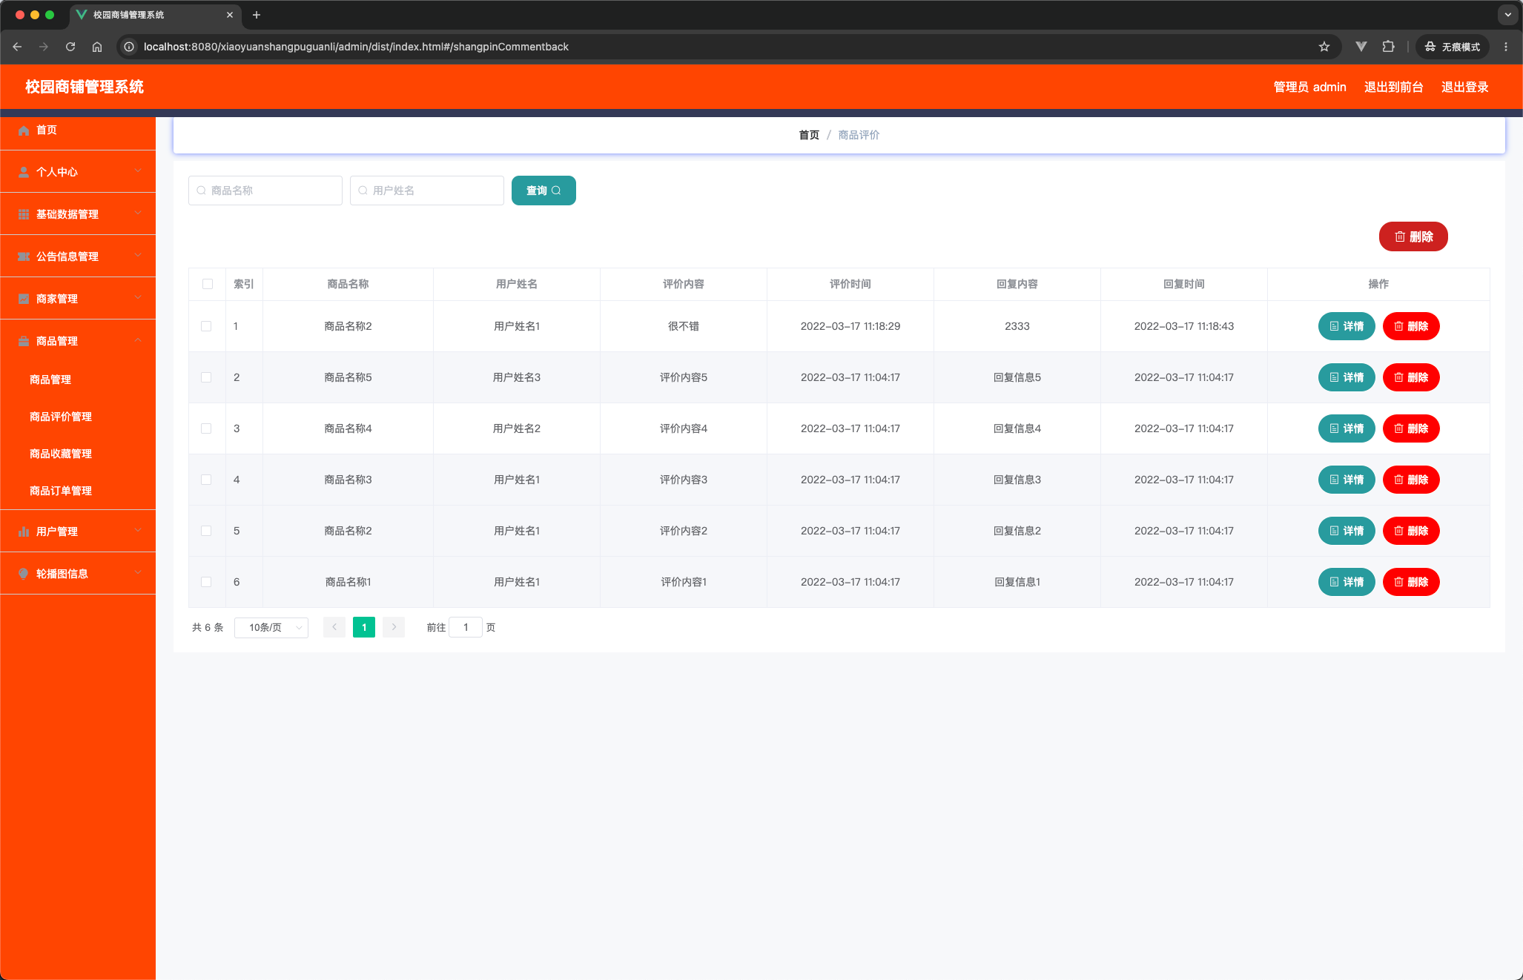Viewport: 1523px width, 980px height.
Task: Switch to the 校园商铺管理系统 browser tab
Action: pos(154,15)
